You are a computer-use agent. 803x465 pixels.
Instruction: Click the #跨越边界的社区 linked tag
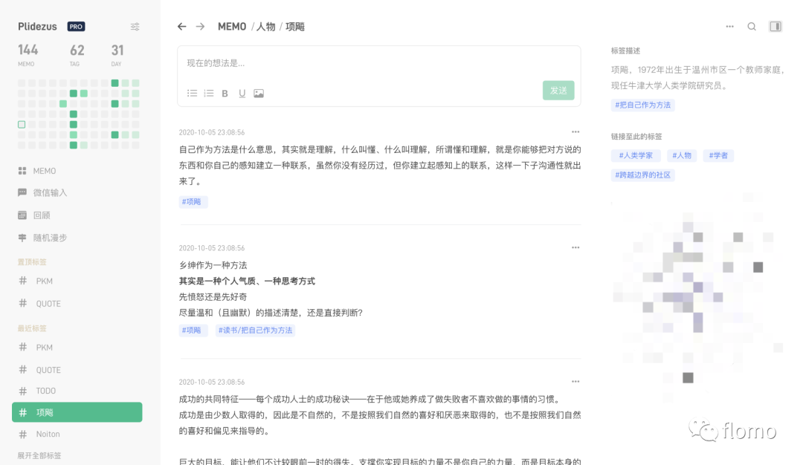(642, 175)
